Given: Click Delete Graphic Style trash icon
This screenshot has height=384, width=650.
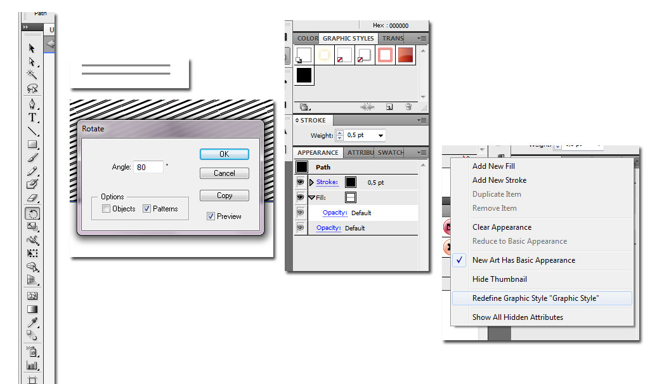Looking at the screenshot, I should click(408, 107).
